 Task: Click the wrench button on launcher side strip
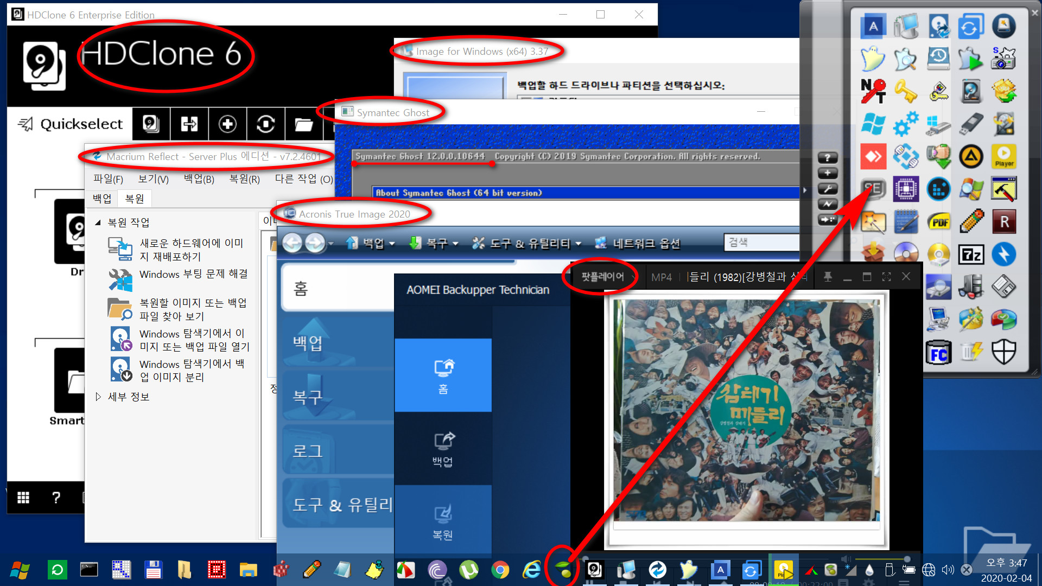click(x=828, y=189)
